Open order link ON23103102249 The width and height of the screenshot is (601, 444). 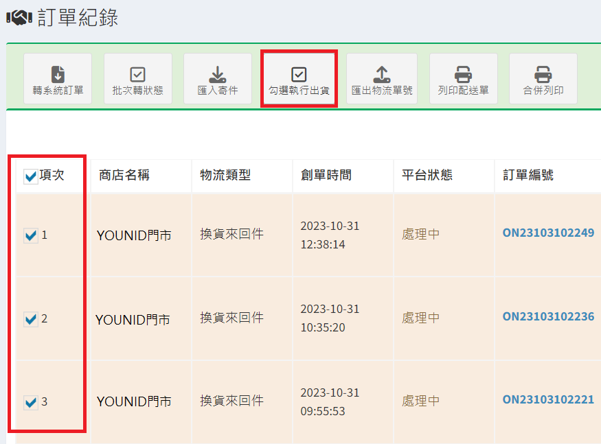pos(548,233)
